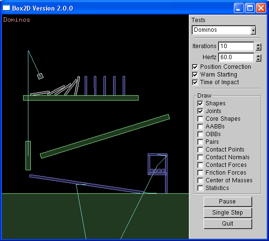Turn off drawing of Shapes
The image size is (269, 241).
coord(200,103)
